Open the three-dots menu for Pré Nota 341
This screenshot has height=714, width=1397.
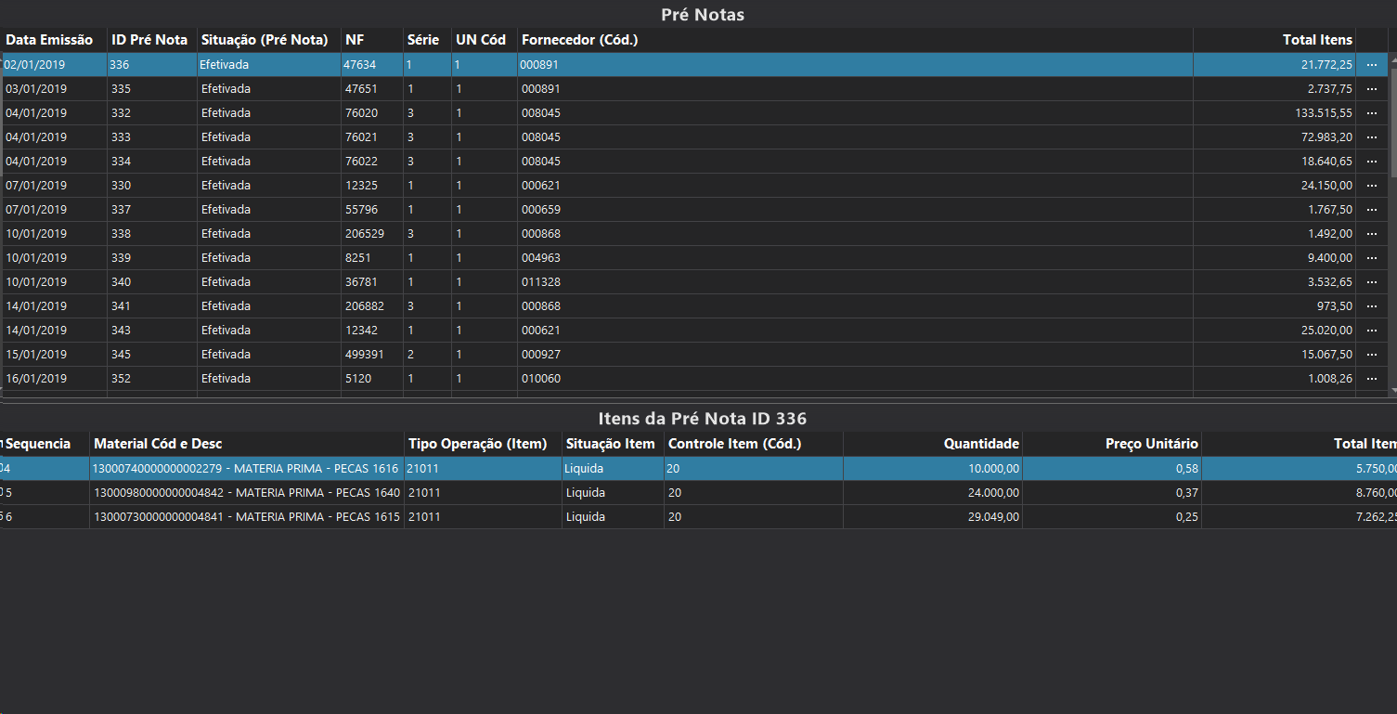pyautogui.click(x=1372, y=306)
